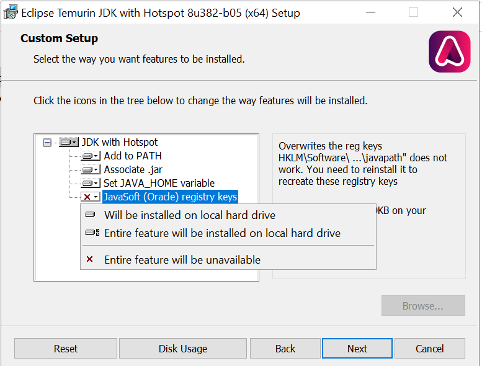Image resolution: width=482 pixels, height=366 pixels.
Task: Select the Add to PATH tree item
Action: point(133,156)
